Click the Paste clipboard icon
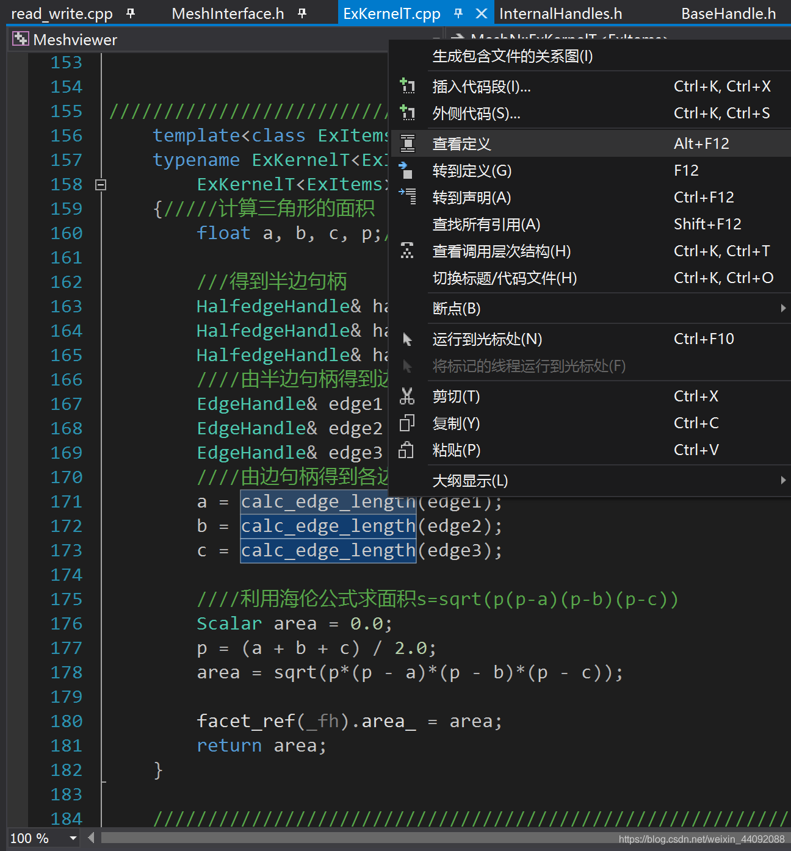791x851 pixels. coord(407,450)
